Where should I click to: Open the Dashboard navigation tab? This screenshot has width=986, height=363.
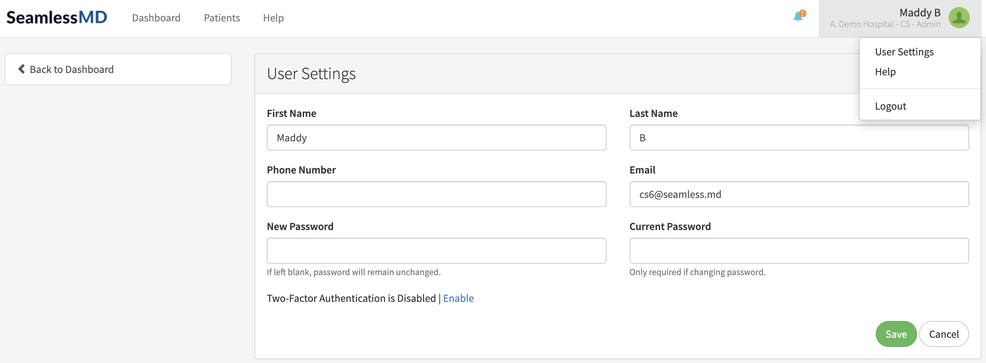click(156, 18)
